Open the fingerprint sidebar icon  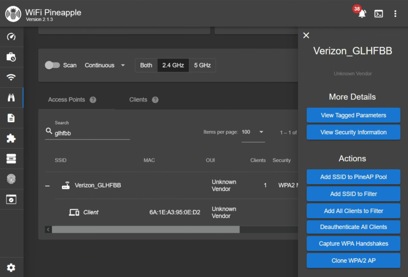click(11, 179)
